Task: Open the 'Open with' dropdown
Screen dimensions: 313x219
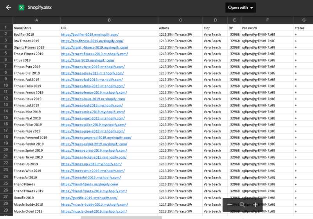Action: coord(241,7)
